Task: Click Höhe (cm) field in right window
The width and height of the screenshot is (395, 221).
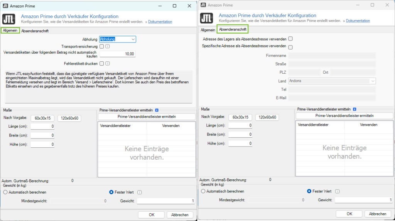Action: pos(240,143)
